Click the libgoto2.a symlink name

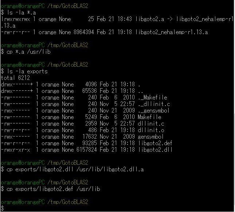coord(150,19)
